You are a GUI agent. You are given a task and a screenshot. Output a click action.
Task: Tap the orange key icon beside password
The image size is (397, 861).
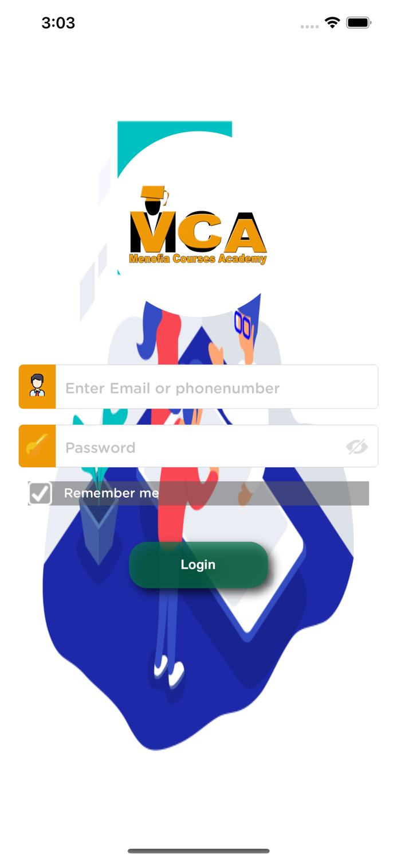pyautogui.click(x=37, y=446)
